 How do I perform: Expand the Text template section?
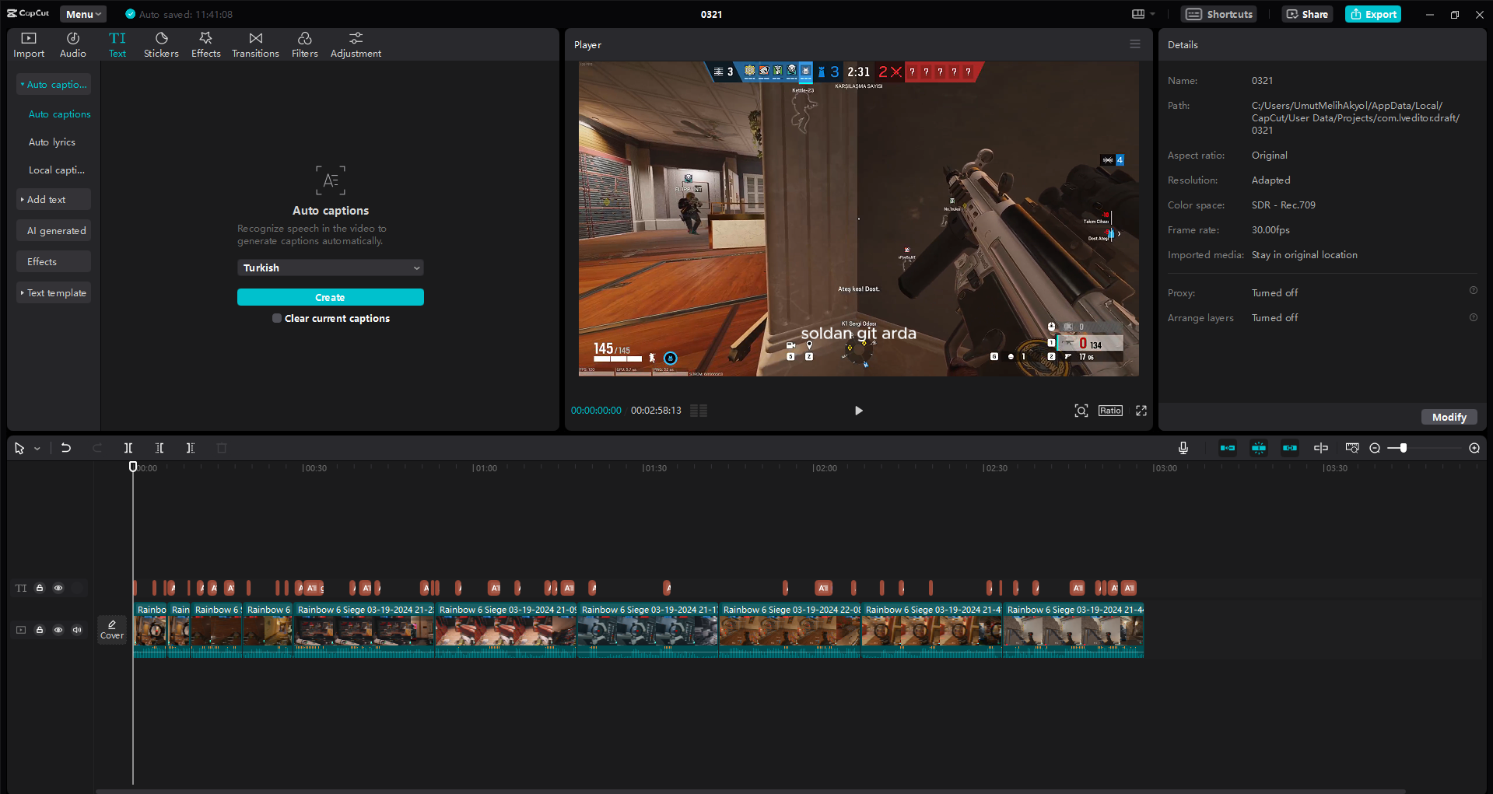coord(54,292)
